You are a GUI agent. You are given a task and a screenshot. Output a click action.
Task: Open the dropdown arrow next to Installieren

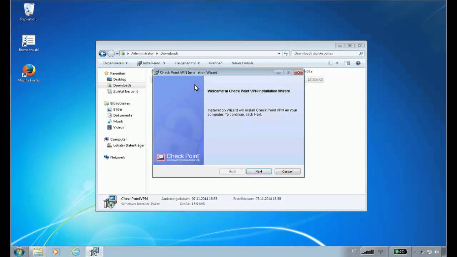pyautogui.click(x=164, y=63)
